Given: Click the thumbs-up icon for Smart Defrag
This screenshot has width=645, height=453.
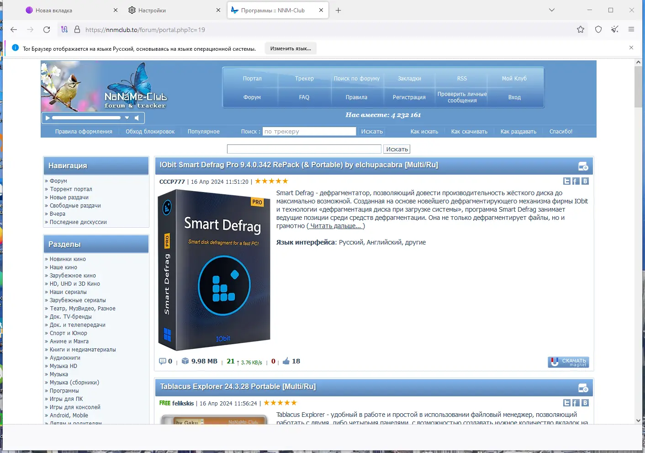Looking at the screenshot, I should point(286,361).
